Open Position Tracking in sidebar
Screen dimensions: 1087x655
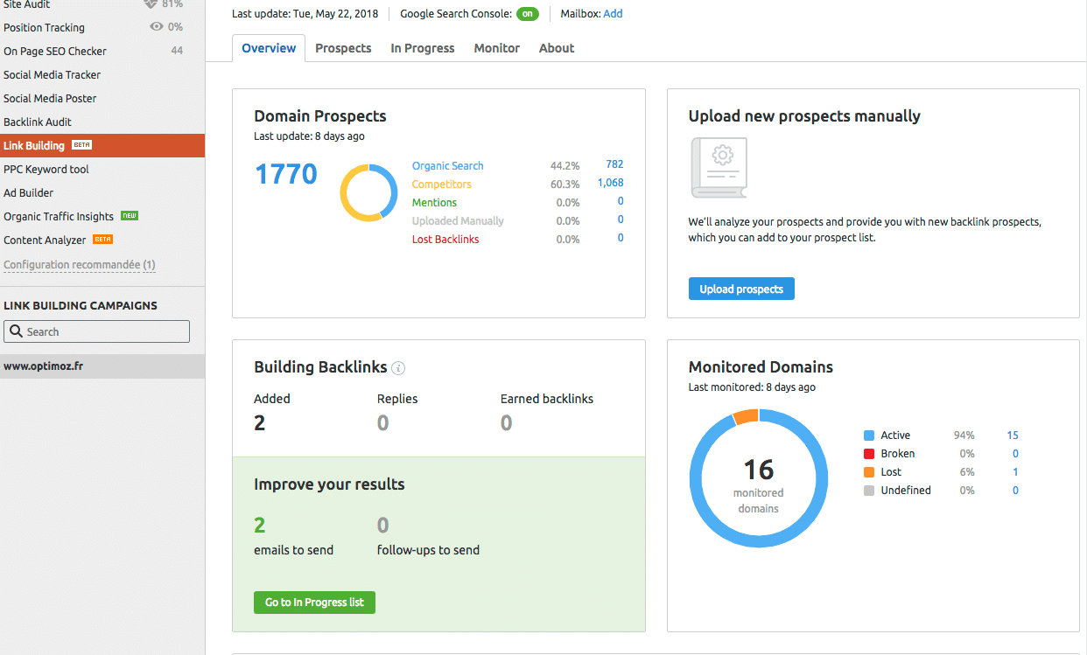click(x=45, y=27)
